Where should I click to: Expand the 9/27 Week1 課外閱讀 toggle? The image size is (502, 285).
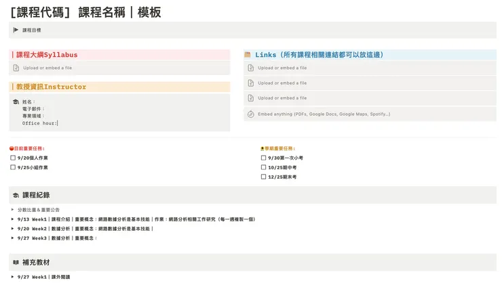point(12,277)
